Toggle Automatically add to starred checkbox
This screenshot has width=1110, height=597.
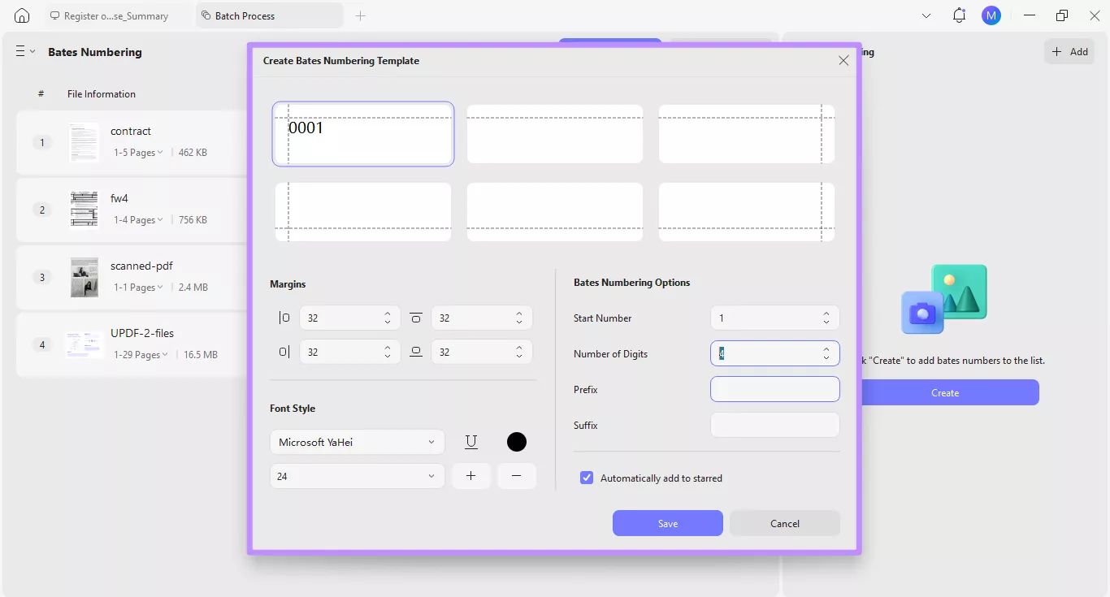[587, 478]
